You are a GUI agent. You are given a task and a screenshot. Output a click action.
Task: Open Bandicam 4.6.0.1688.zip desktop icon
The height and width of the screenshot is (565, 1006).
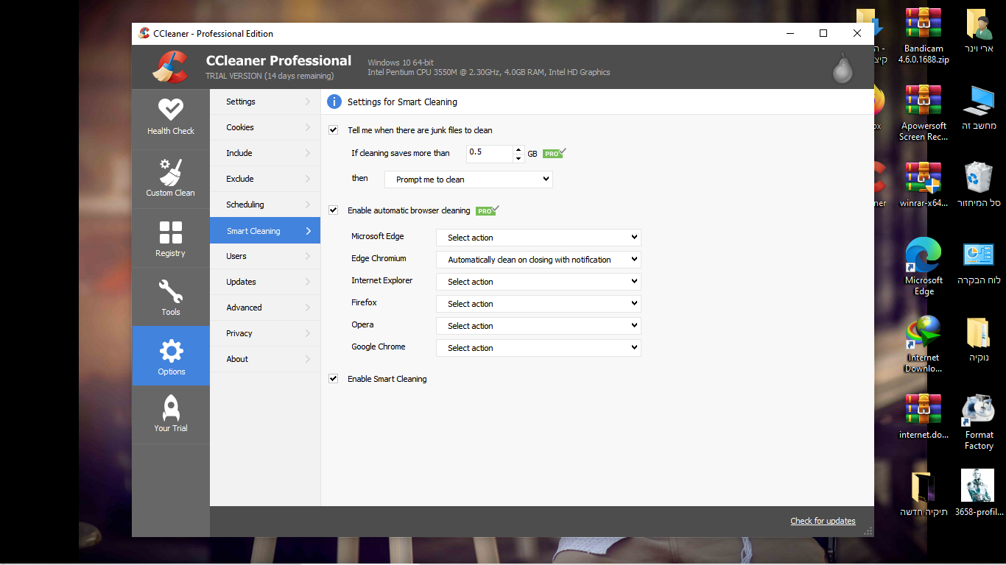[x=924, y=36]
